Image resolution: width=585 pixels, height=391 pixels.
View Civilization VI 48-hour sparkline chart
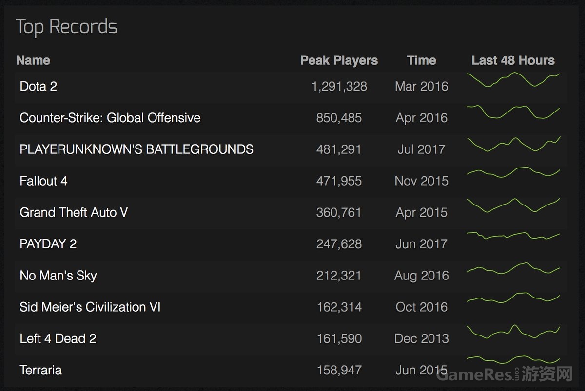pos(513,298)
